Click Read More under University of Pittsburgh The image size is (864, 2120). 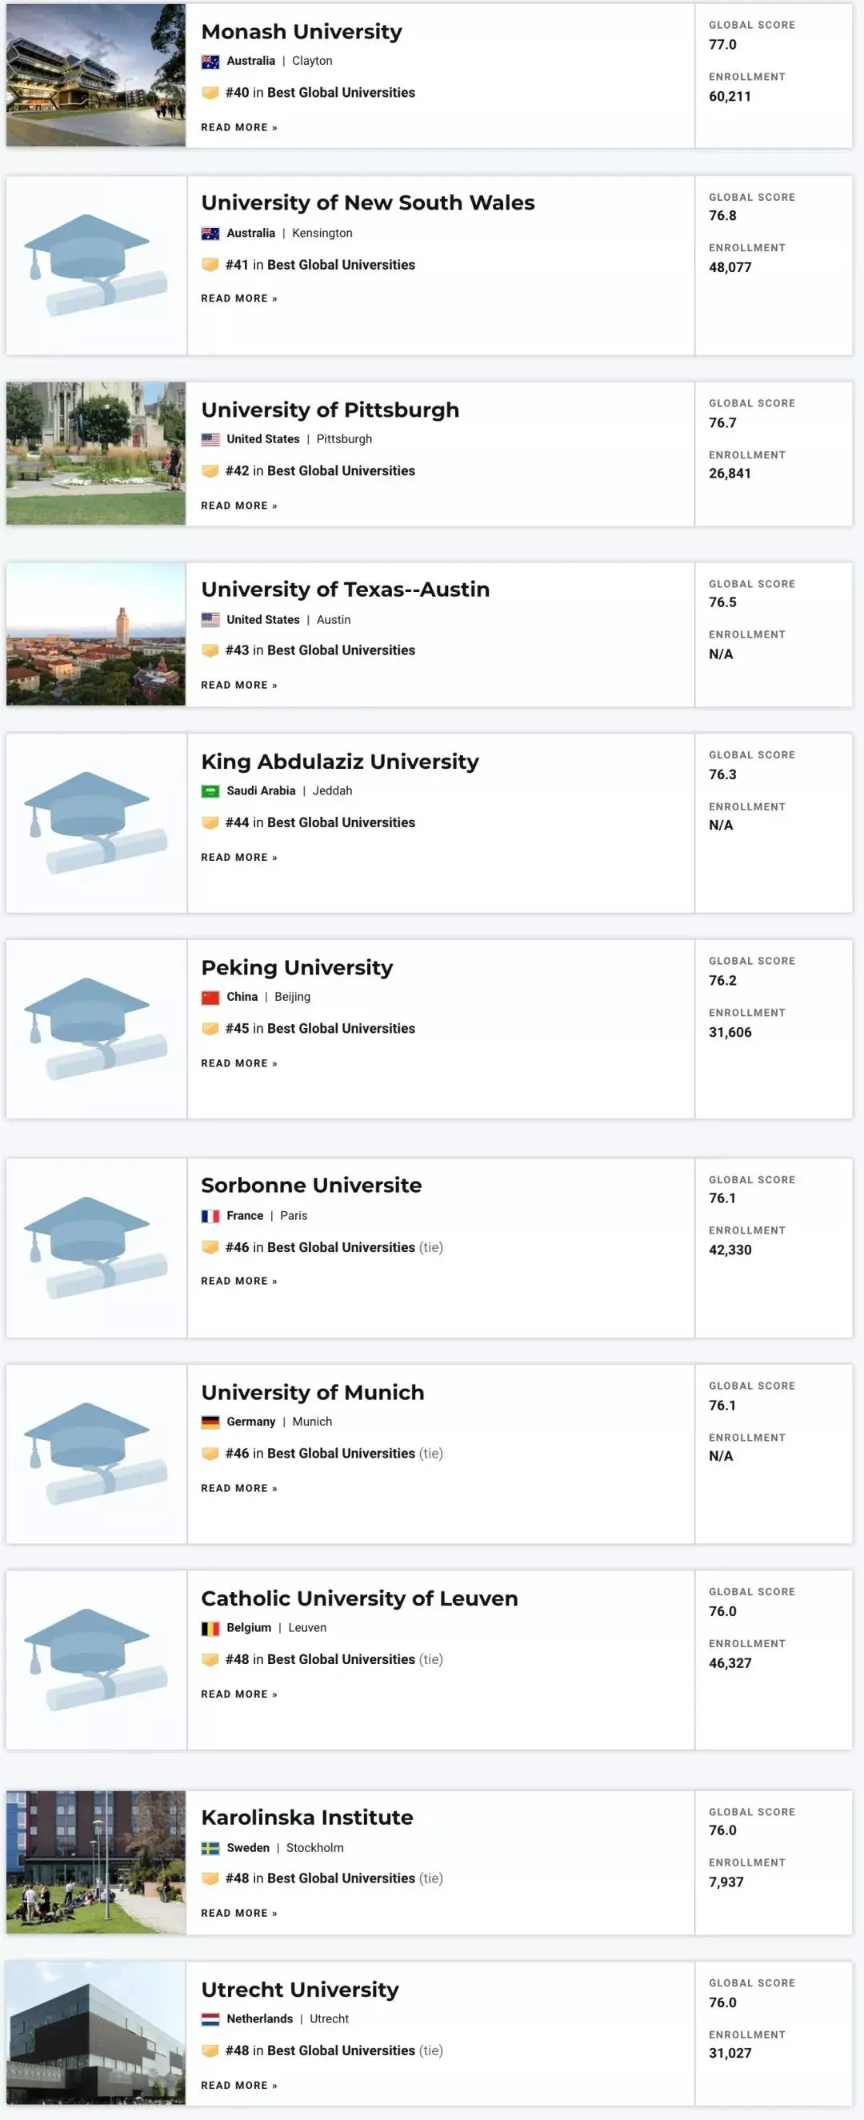[x=239, y=506]
